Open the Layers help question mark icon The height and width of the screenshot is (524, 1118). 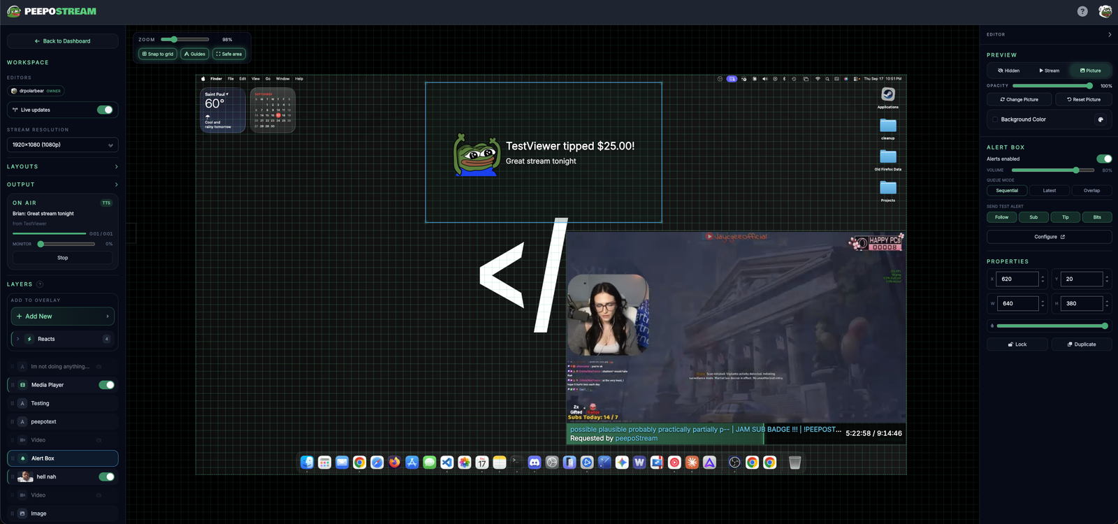tap(40, 284)
